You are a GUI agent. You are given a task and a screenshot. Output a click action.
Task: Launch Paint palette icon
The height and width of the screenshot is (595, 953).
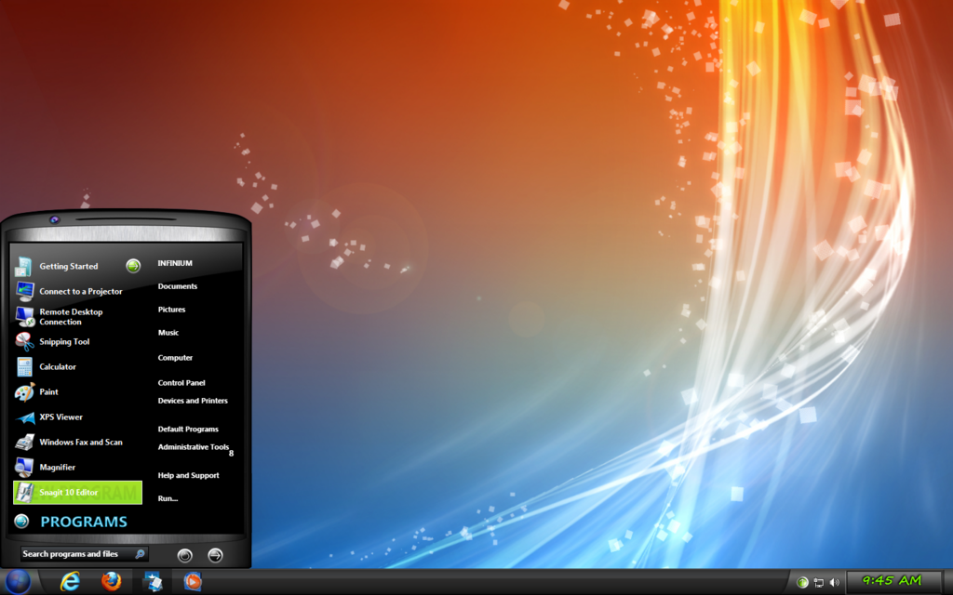click(x=24, y=391)
